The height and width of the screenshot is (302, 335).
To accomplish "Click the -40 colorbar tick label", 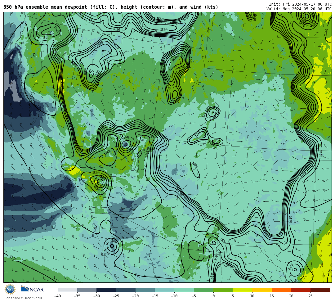I will pyautogui.click(x=58, y=296).
